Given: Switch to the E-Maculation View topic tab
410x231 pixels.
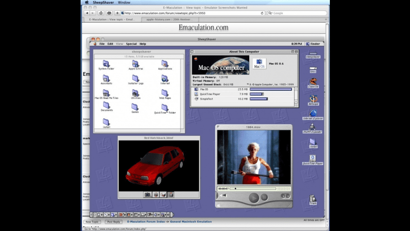Looking at the screenshot, I should 112,19.
